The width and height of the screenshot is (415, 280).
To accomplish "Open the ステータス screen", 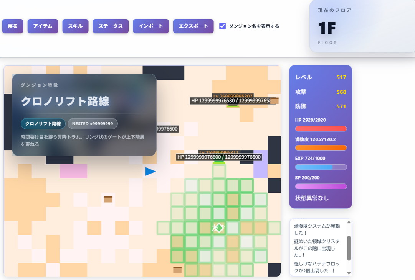I will pyautogui.click(x=111, y=26).
